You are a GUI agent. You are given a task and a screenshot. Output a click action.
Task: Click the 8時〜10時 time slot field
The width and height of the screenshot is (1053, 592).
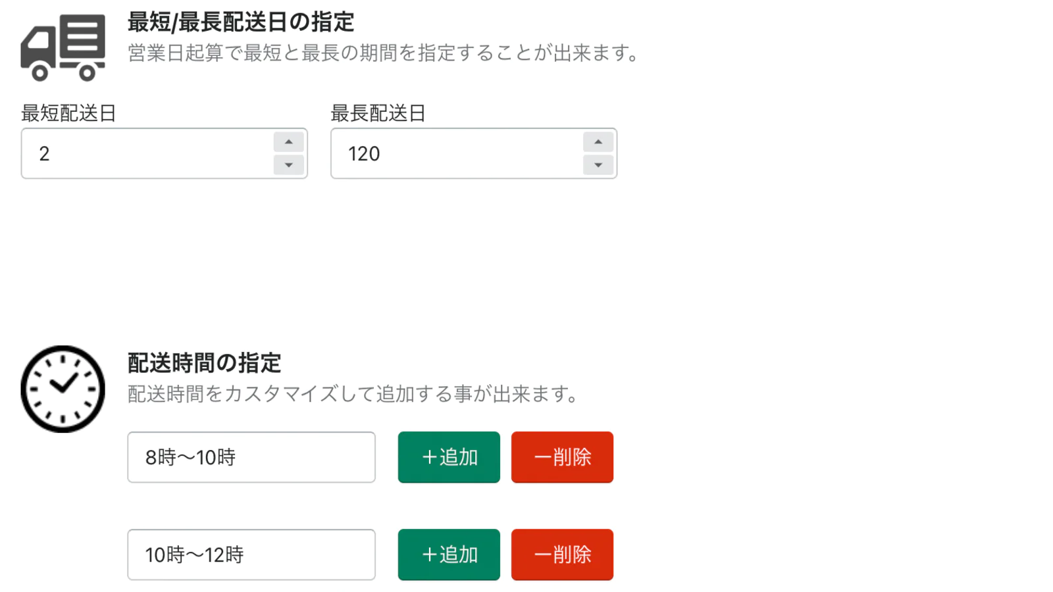coord(251,457)
